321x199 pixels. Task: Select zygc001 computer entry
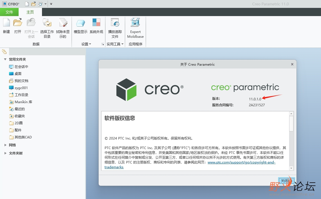click(18, 88)
